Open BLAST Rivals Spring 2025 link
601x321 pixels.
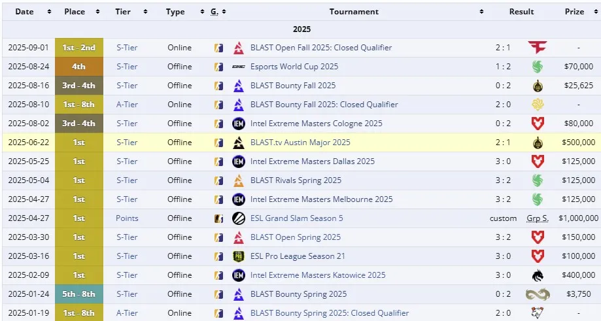coord(296,180)
